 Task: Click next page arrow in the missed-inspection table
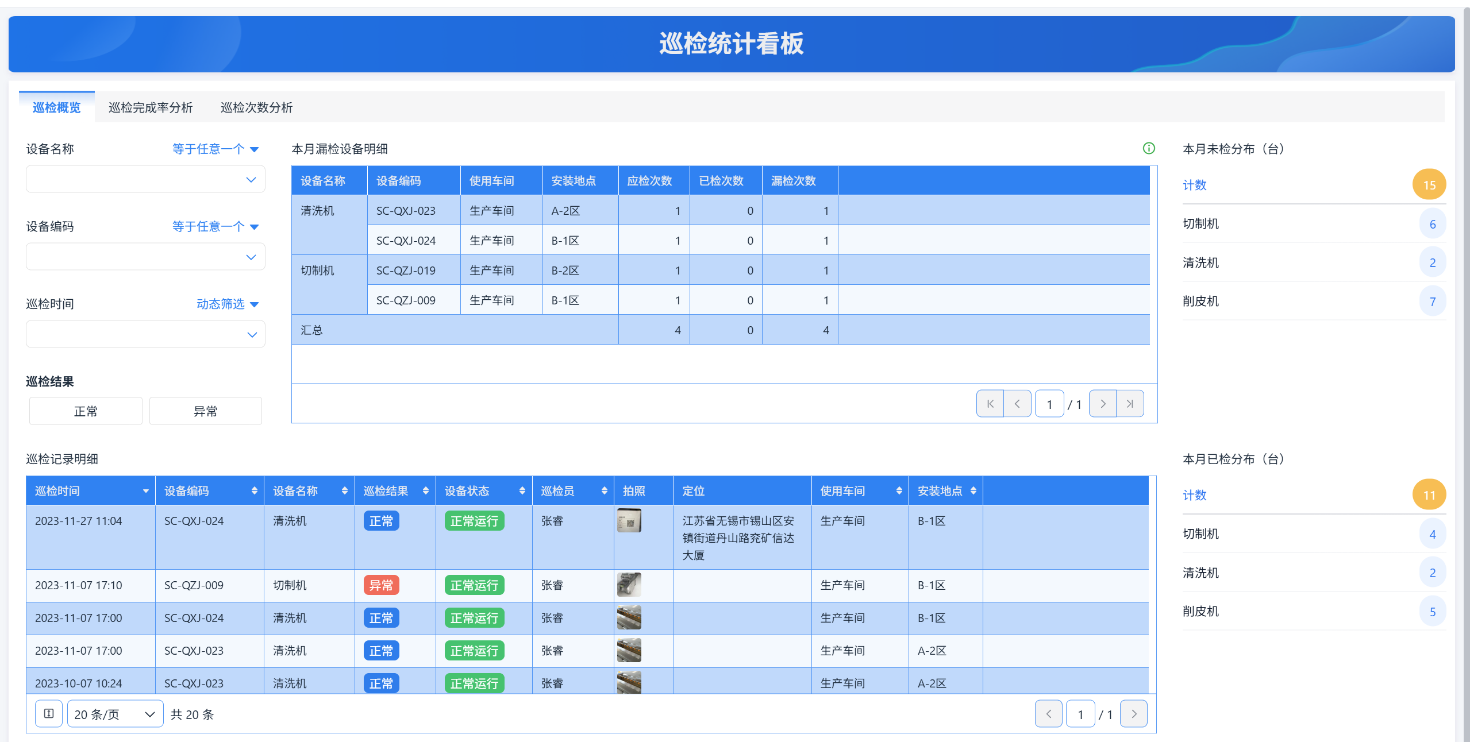pos(1102,404)
